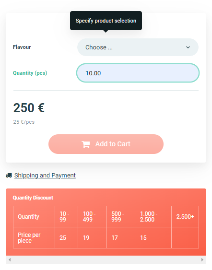212x270 pixels.
Task: Click the Quantity Discount heading
Action: [x=33, y=198]
